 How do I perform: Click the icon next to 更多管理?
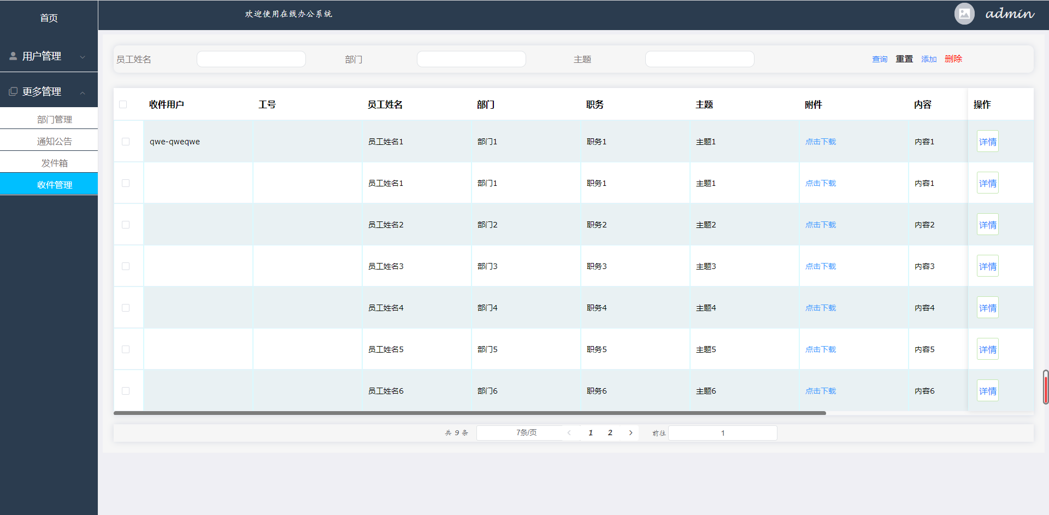coord(13,91)
